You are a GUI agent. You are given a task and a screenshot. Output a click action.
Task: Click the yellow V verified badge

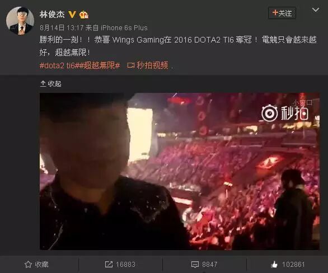[x=72, y=15]
